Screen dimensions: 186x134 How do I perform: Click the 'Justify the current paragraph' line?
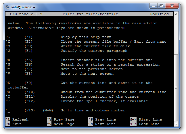94,51
